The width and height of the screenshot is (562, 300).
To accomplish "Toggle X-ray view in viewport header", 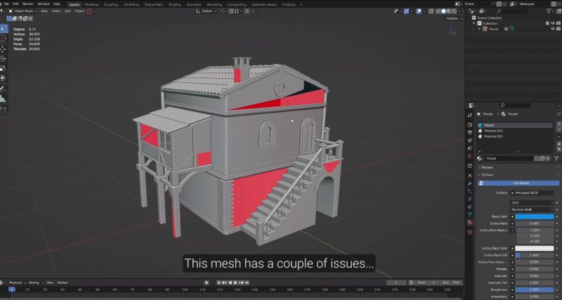I will (x=431, y=11).
